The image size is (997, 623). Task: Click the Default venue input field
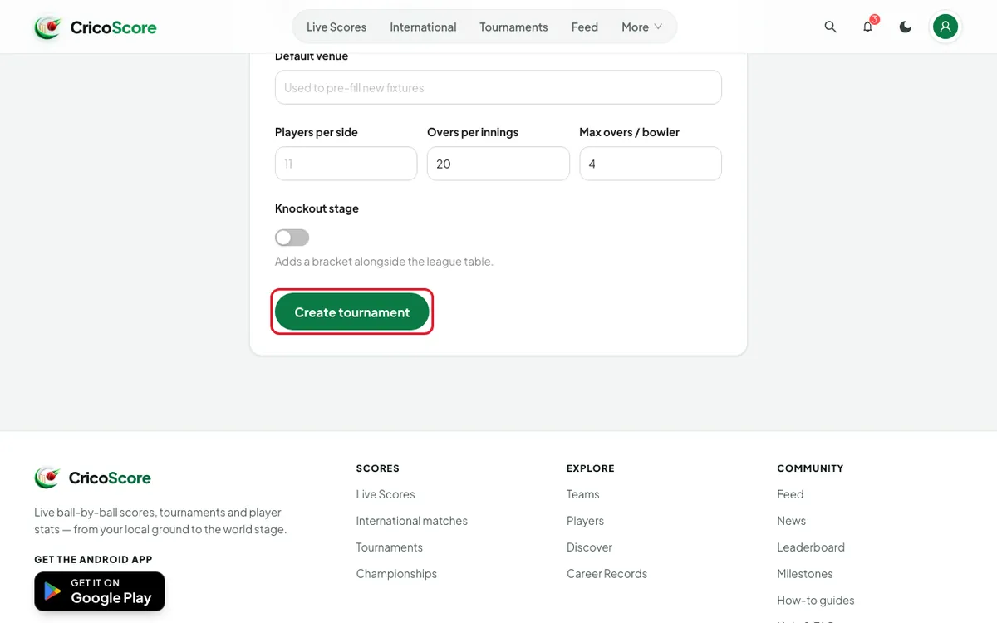pyautogui.click(x=498, y=87)
